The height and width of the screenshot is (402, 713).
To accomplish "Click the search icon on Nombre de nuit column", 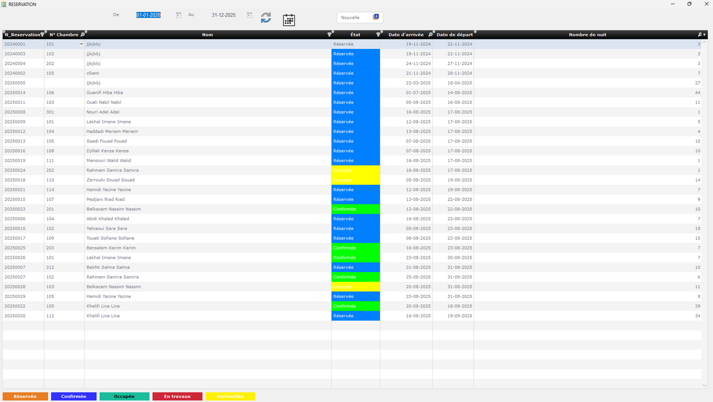I will (x=699, y=35).
